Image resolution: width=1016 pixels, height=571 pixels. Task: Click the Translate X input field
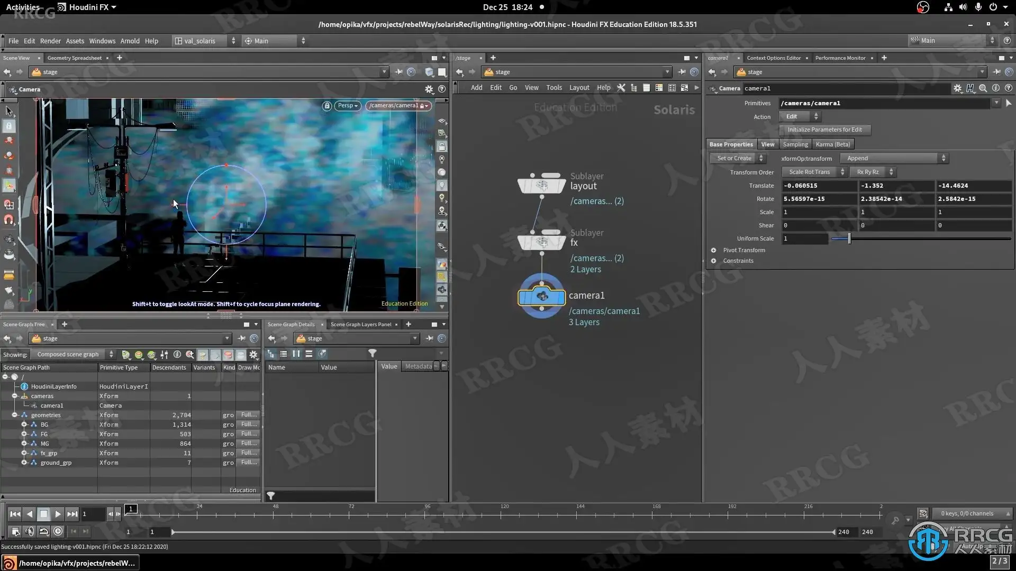(x=819, y=186)
